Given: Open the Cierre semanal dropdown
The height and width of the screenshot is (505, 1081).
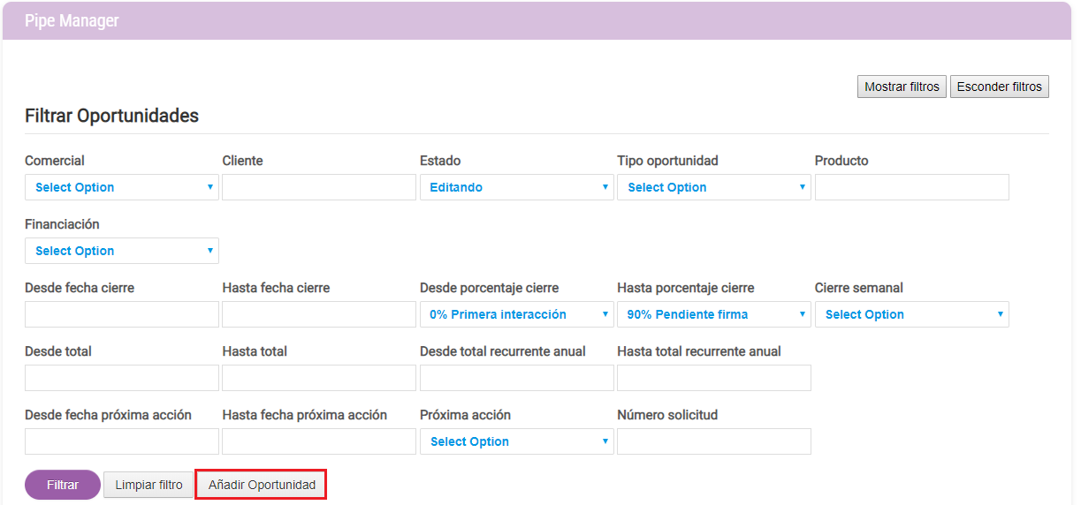Looking at the screenshot, I should 912,314.
